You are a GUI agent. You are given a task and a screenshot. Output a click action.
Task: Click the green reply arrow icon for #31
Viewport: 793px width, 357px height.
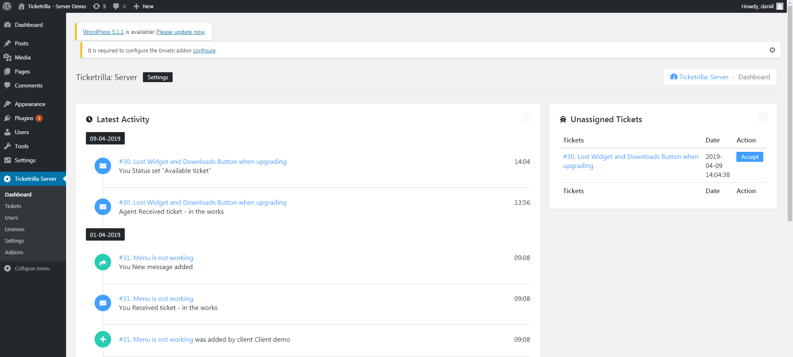coord(103,262)
